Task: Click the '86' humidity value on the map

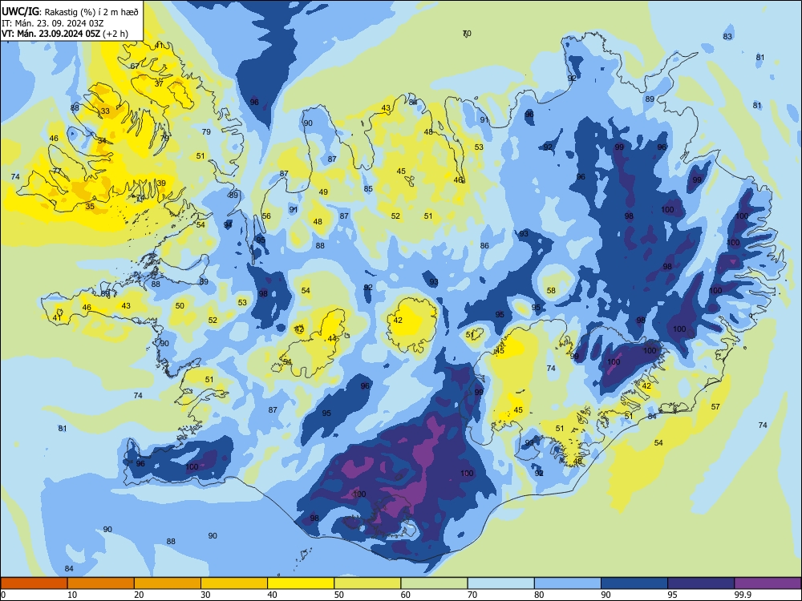Action: click(484, 246)
